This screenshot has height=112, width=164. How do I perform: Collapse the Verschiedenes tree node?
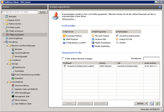tap(7, 82)
